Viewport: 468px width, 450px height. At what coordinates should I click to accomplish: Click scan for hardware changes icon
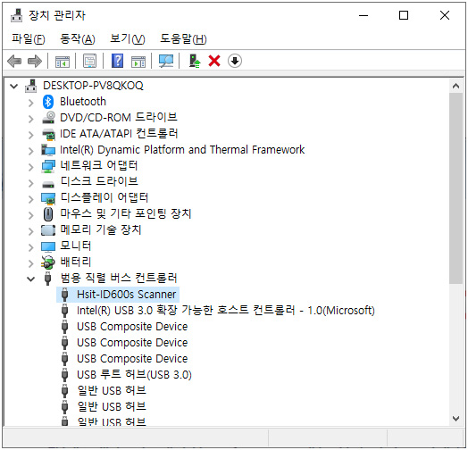tap(166, 61)
